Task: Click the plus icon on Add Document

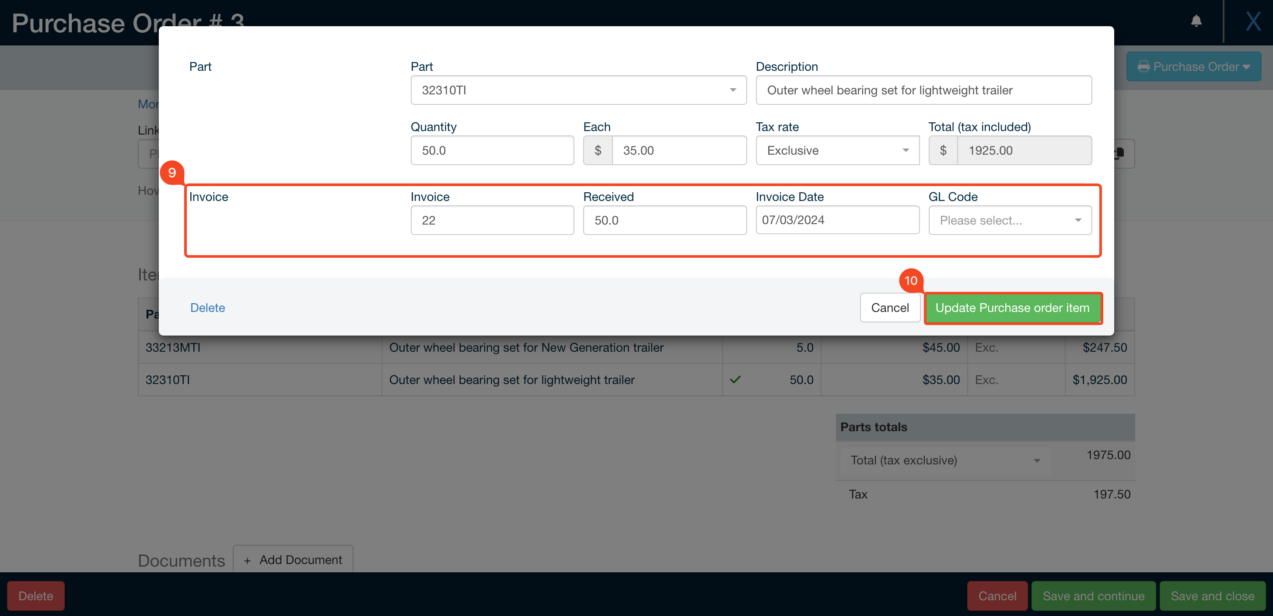Action: (x=248, y=560)
